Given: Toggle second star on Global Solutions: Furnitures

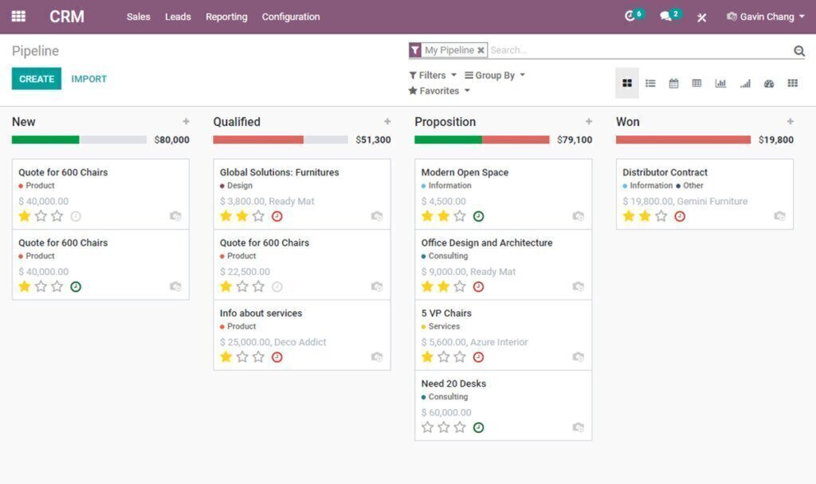Looking at the screenshot, I should (241, 216).
